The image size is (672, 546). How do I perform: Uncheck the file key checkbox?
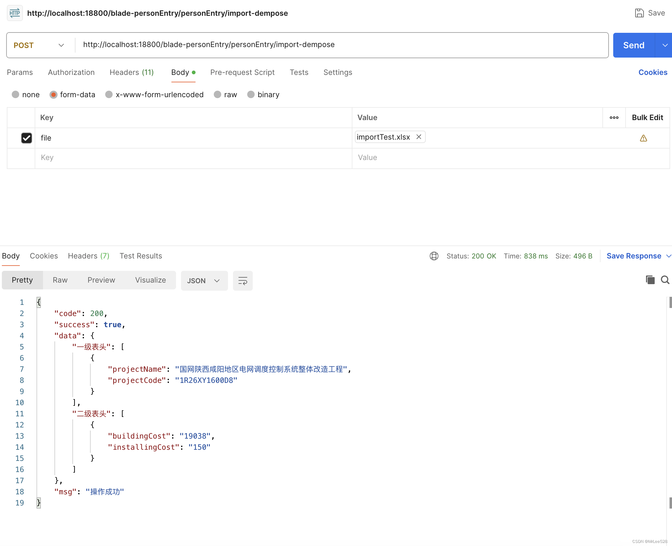[26, 138]
